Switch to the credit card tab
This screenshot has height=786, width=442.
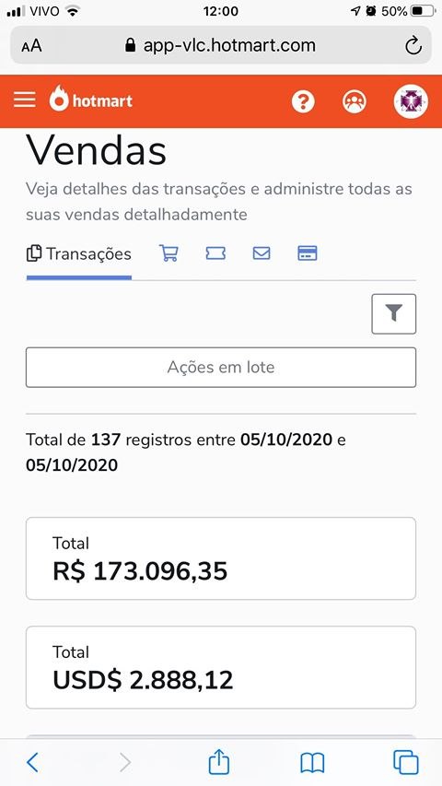point(308,253)
